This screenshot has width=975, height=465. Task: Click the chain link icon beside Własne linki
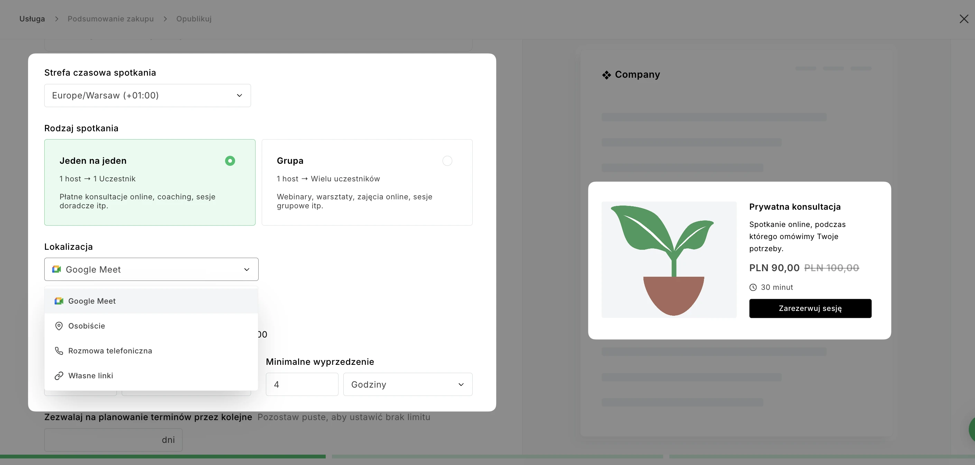pyautogui.click(x=59, y=376)
